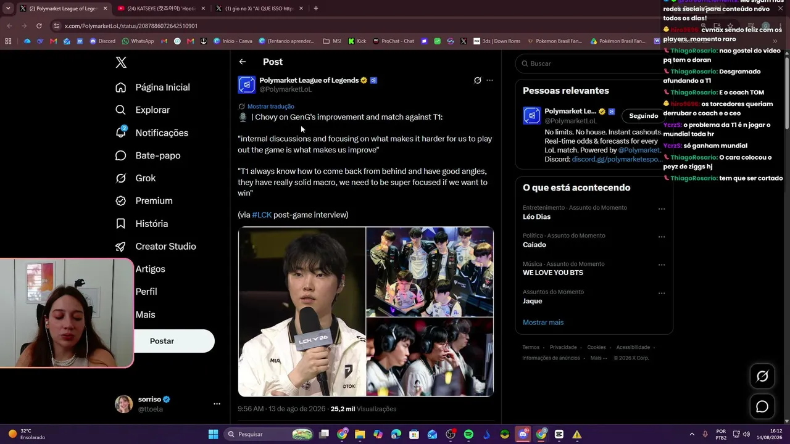Screen dimensions: 790x444
Task: Open the MSI bookmarks folder
Action: click(x=332, y=41)
